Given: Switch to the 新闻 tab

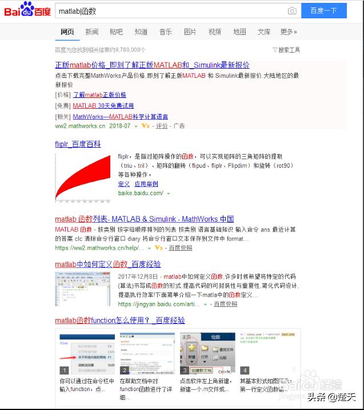Looking at the screenshot, I should (92, 32).
